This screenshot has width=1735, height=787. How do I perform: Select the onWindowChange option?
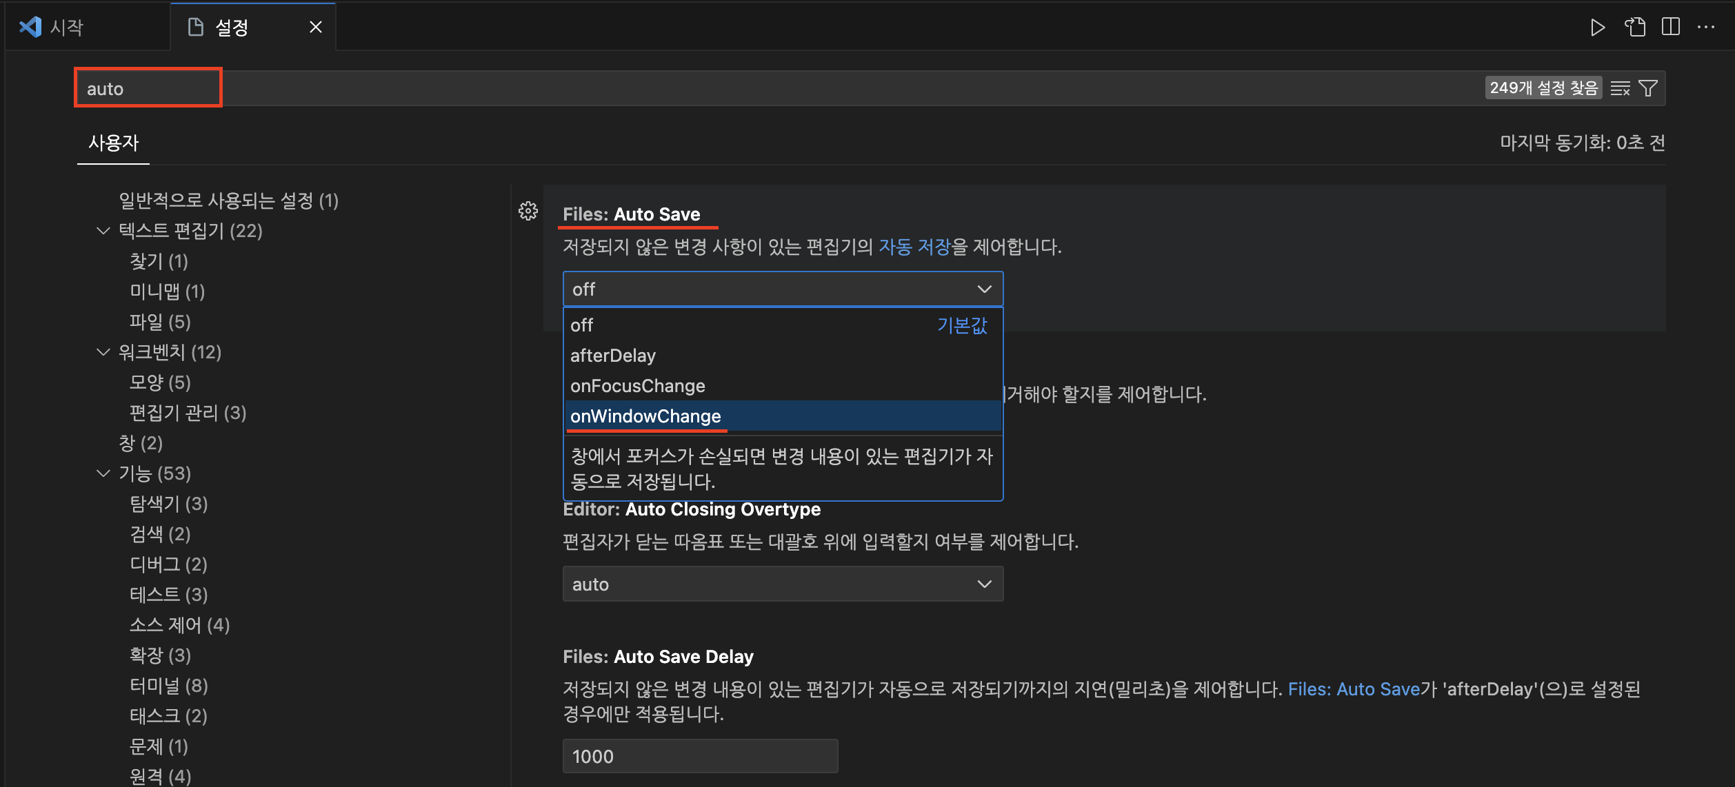click(x=645, y=416)
